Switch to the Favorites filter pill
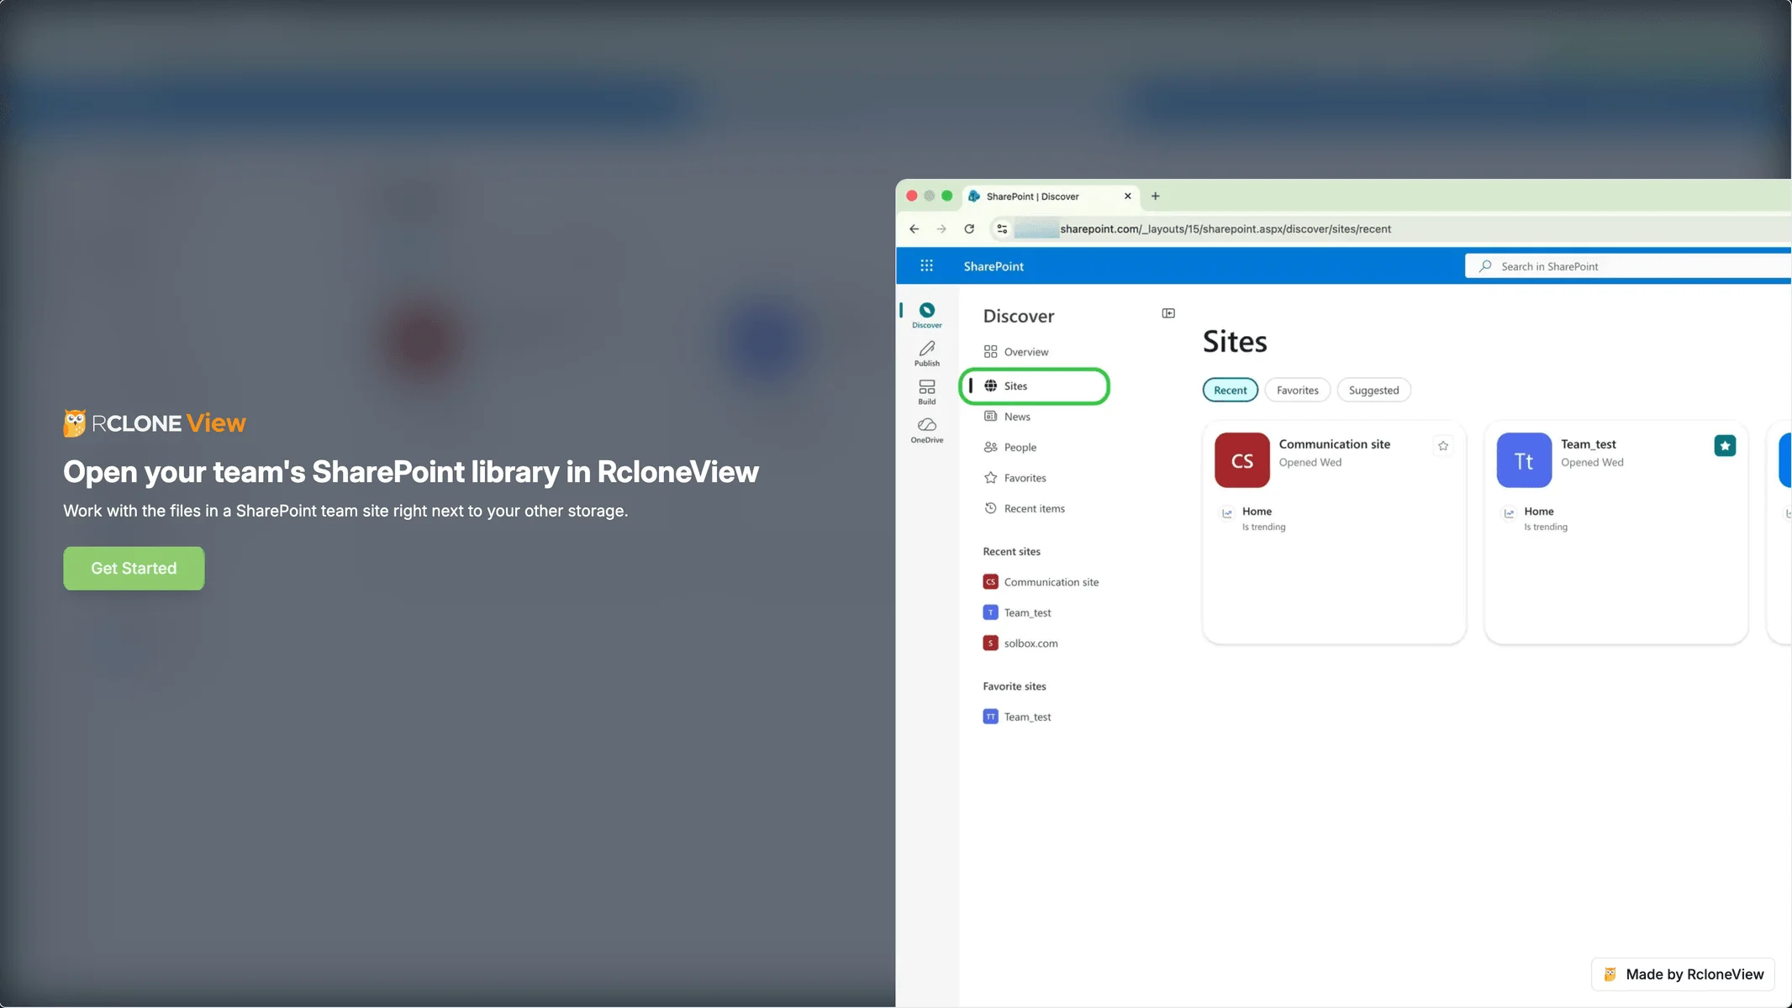 1297,391
